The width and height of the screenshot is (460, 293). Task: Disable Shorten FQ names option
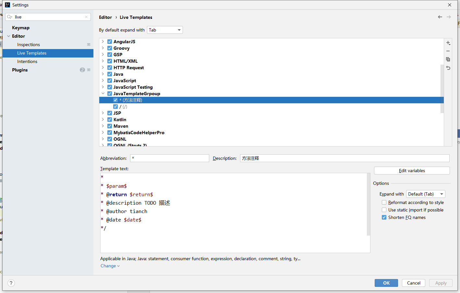(x=384, y=217)
